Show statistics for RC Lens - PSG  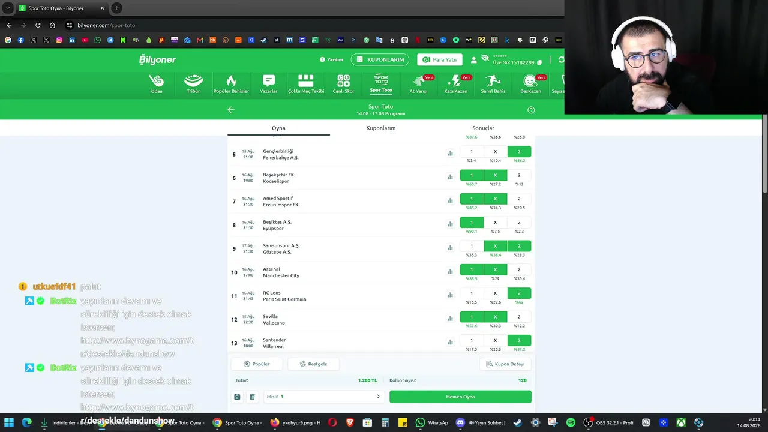tap(450, 295)
